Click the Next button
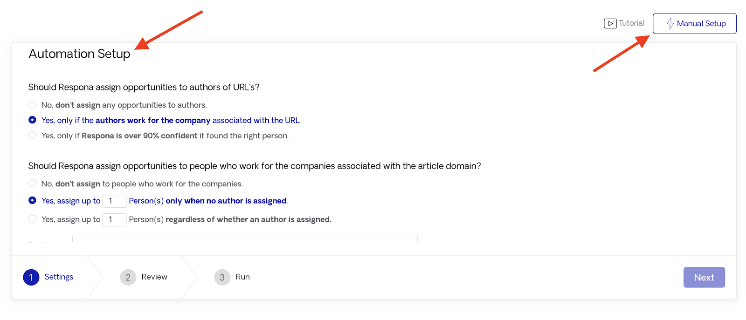The width and height of the screenshot is (746, 320). click(x=704, y=277)
